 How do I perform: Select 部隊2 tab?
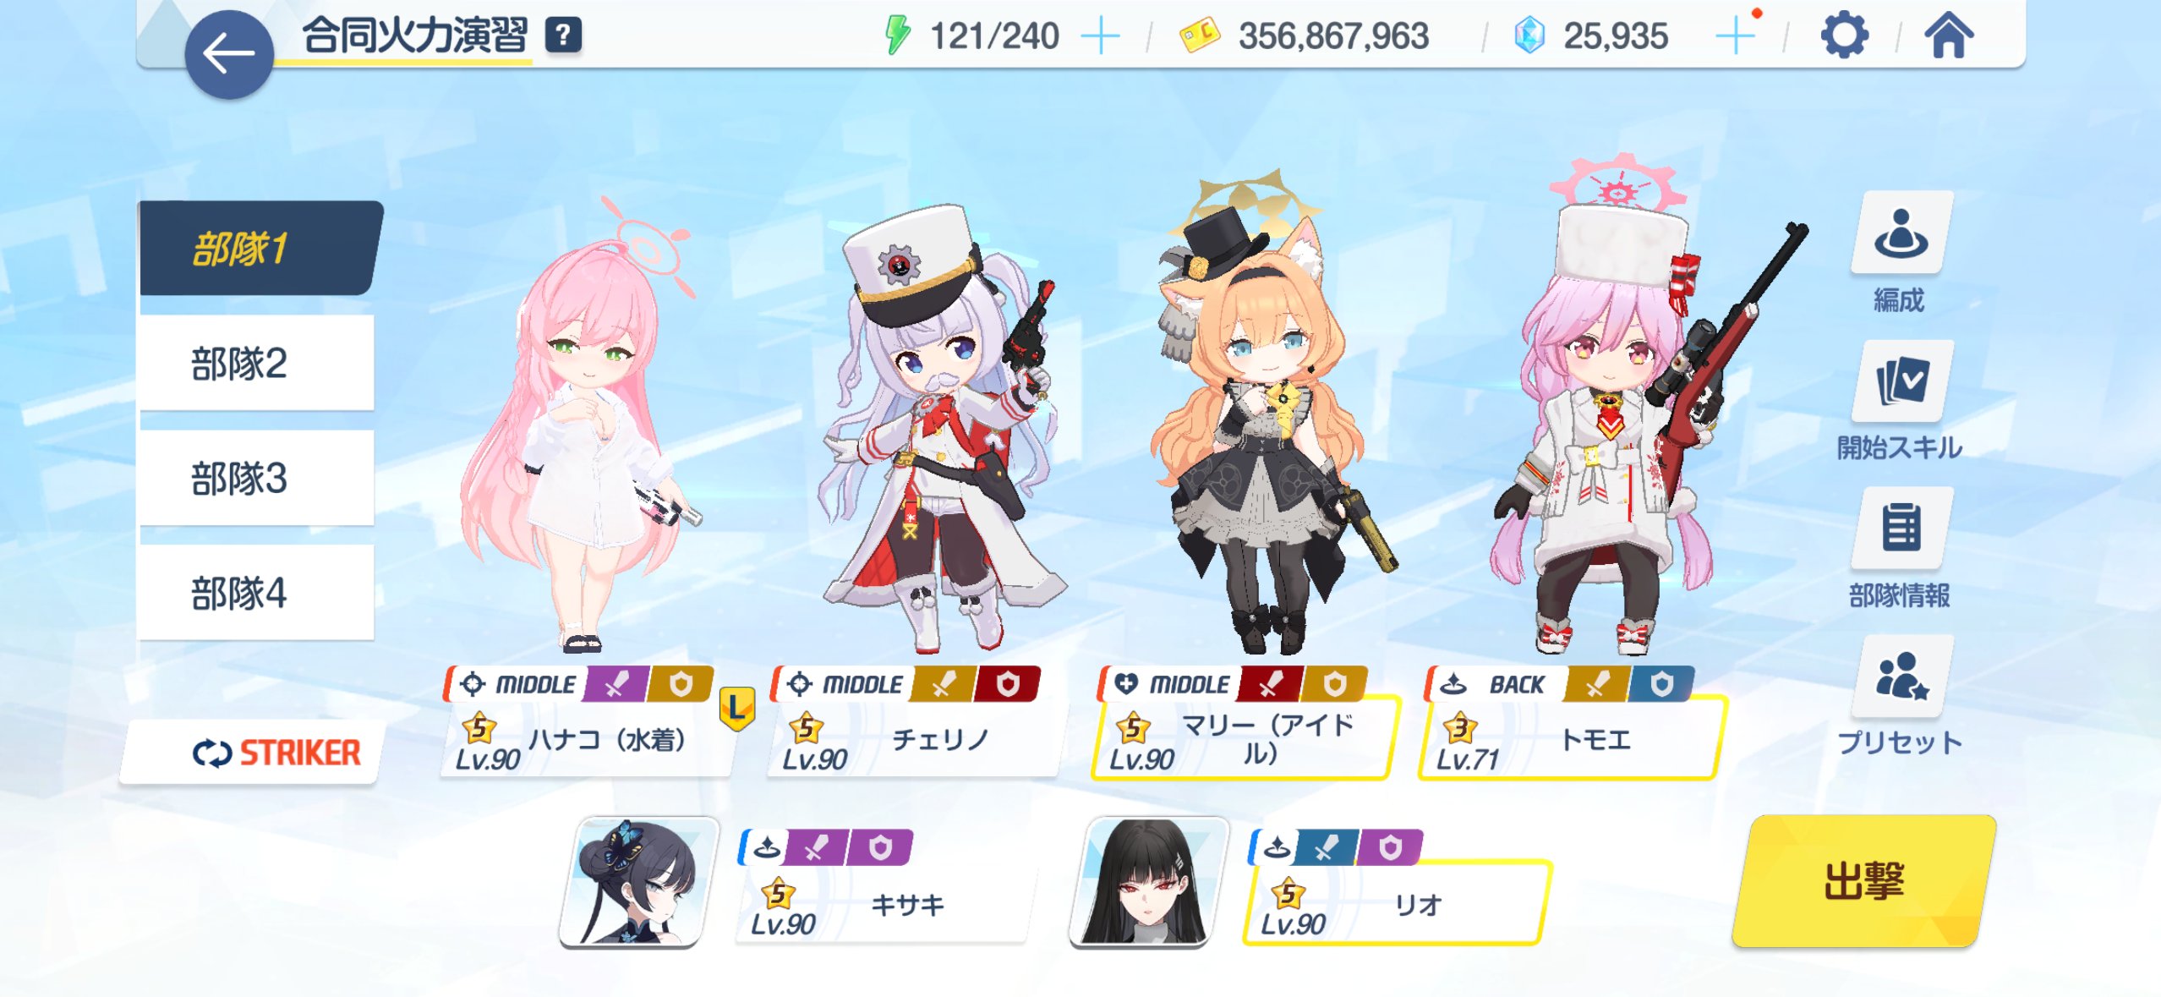pyautogui.click(x=256, y=363)
